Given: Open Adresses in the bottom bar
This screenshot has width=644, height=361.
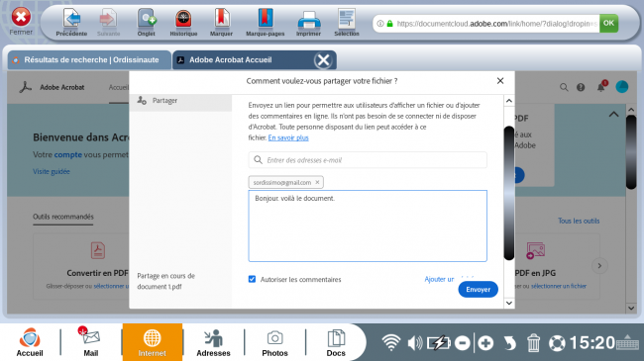Looking at the screenshot, I should pyautogui.click(x=213, y=342).
